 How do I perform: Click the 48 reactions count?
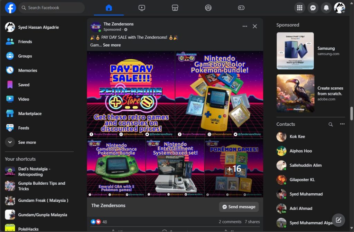point(104,222)
